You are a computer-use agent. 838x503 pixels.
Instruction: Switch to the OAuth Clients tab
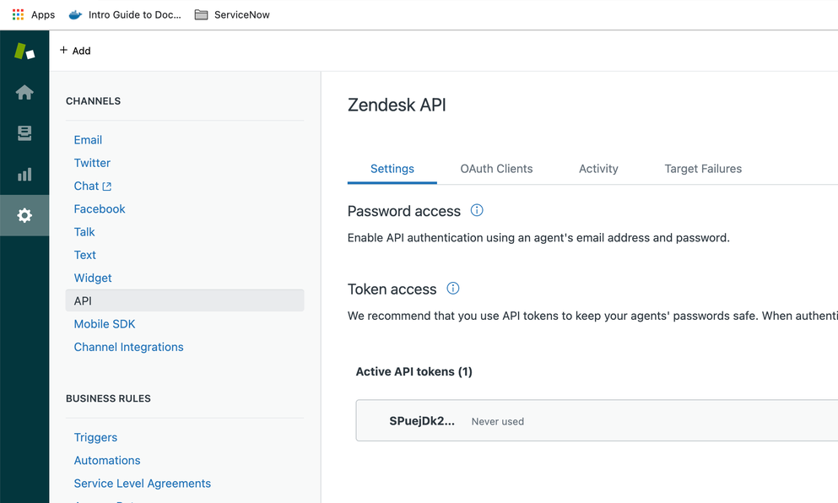point(496,168)
